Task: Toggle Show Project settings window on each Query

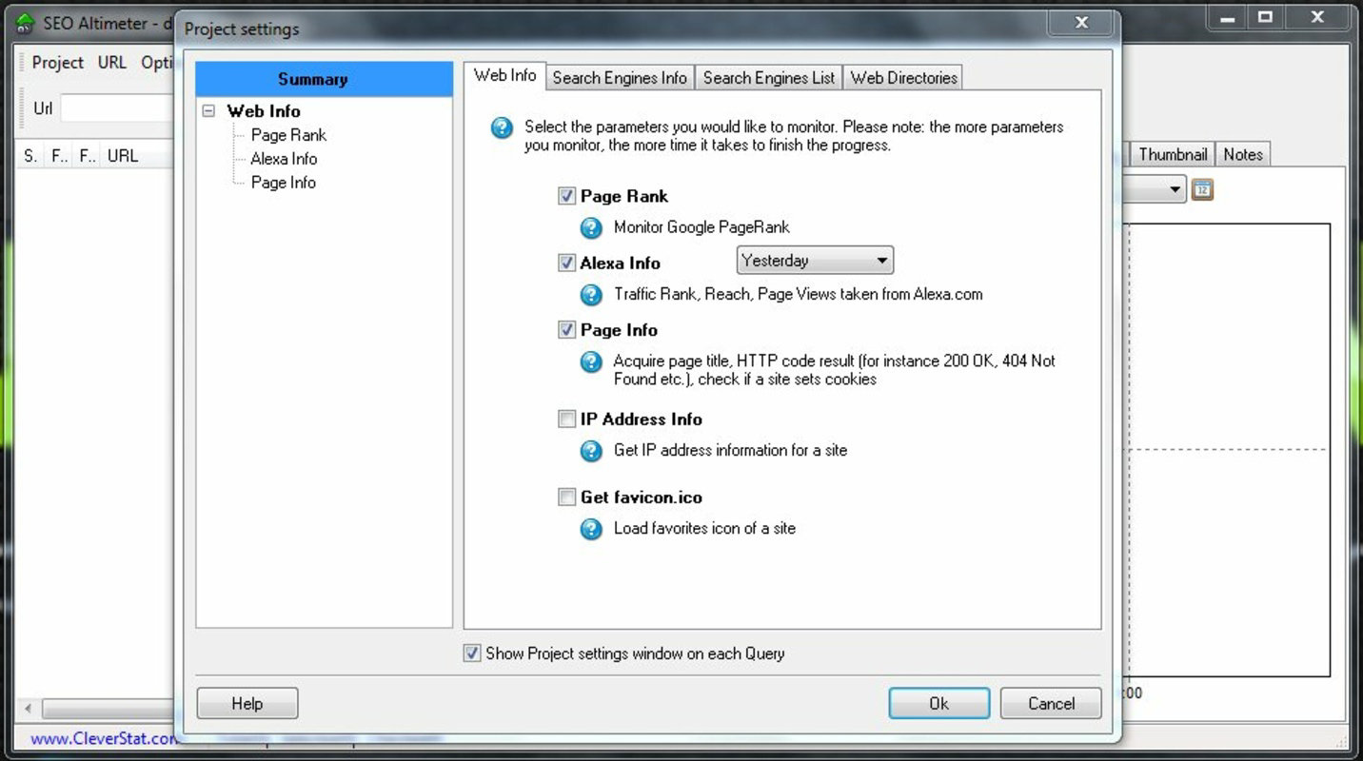Action: (x=472, y=654)
